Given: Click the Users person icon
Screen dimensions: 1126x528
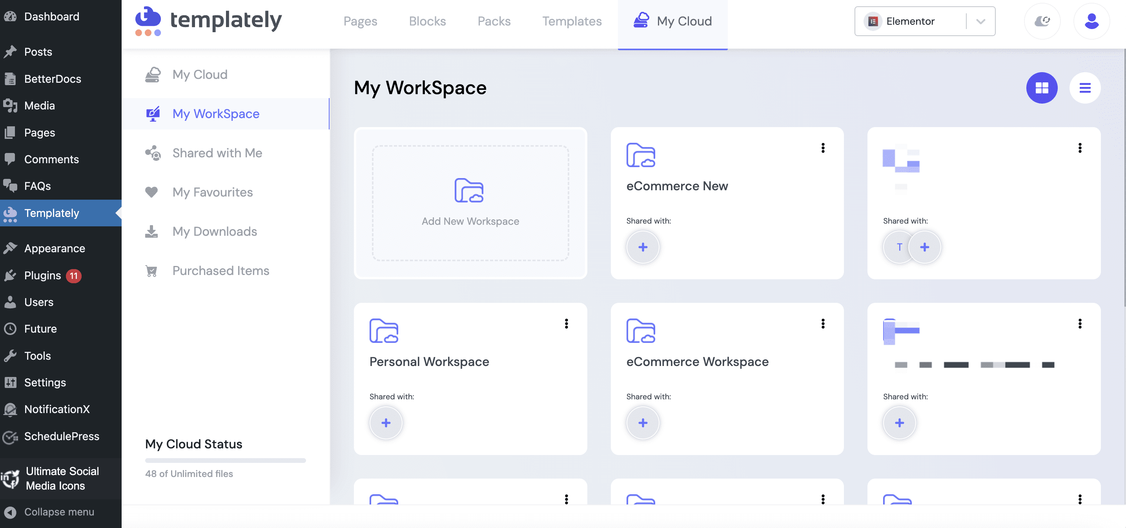Looking at the screenshot, I should (x=10, y=302).
